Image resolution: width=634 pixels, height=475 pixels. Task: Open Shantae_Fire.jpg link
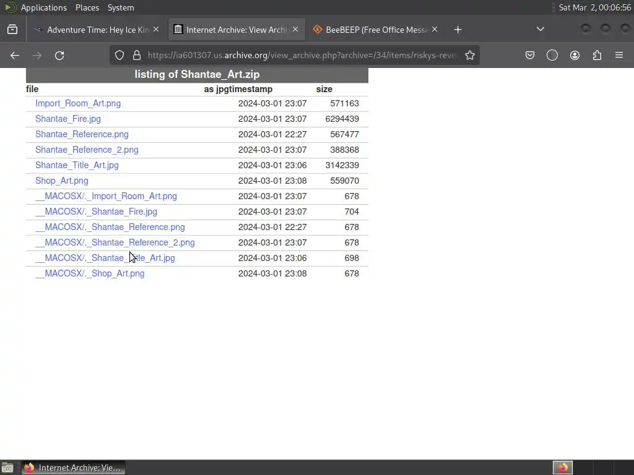68,119
